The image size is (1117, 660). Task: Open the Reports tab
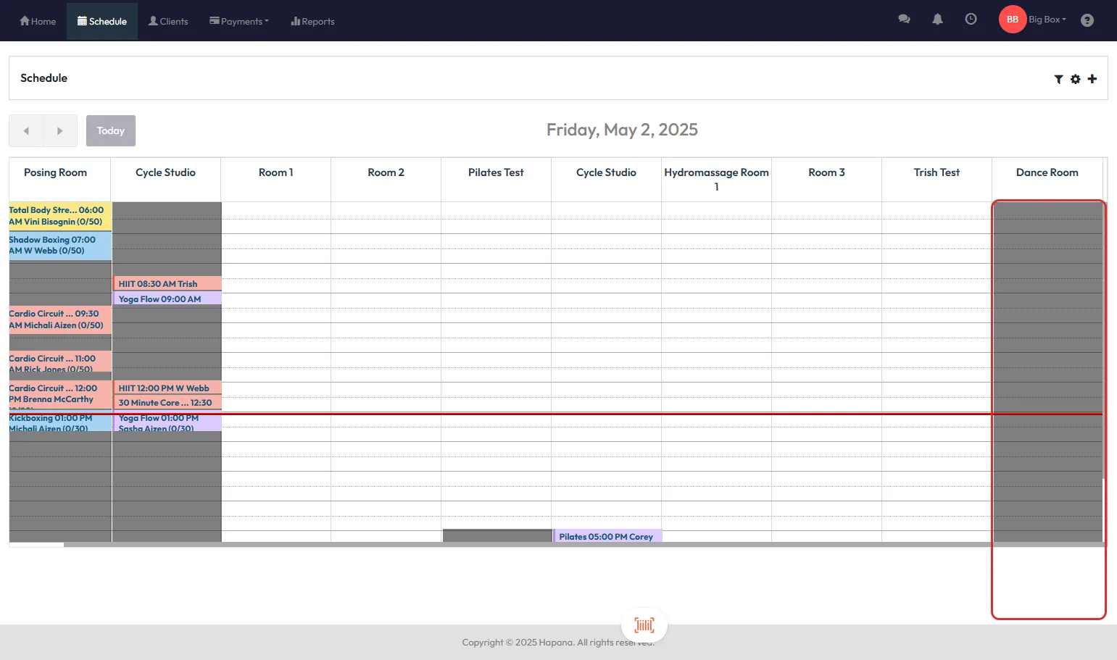click(312, 21)
